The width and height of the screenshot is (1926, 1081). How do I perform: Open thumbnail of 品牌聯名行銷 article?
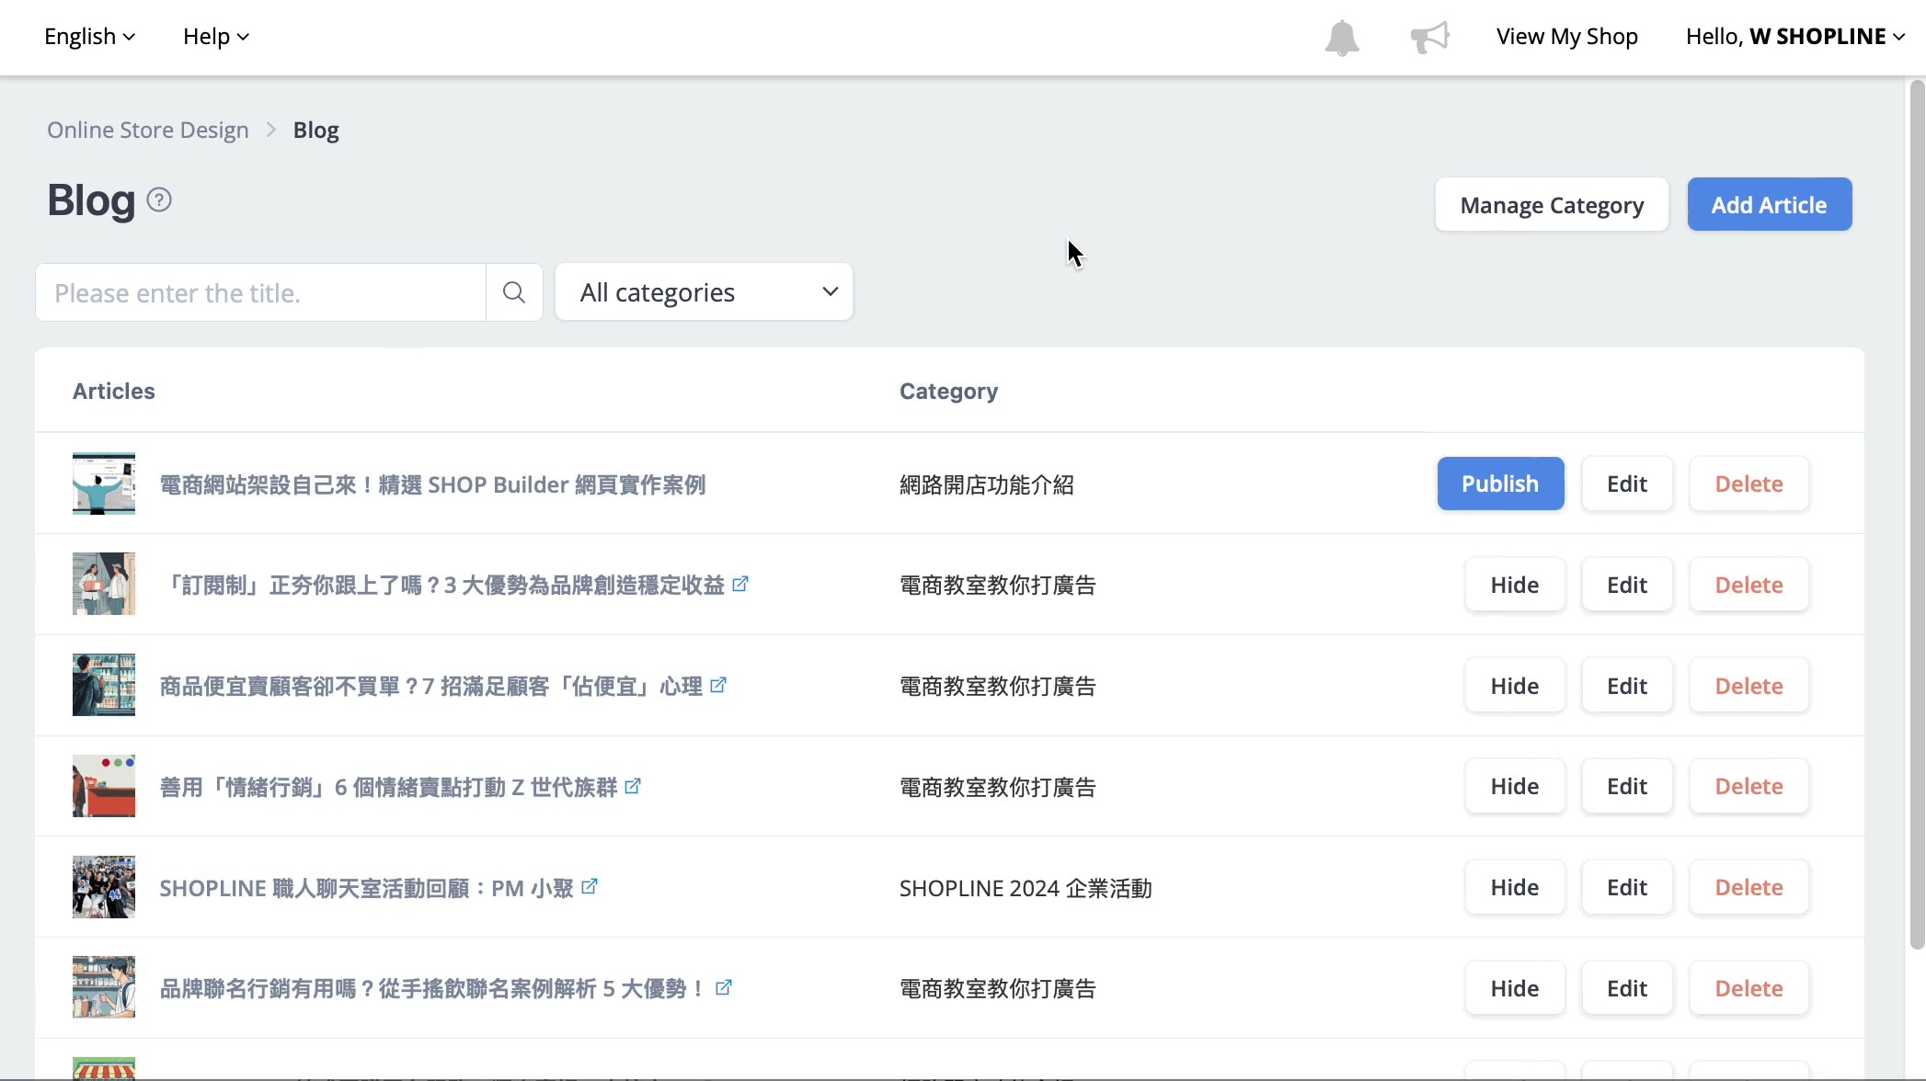click(104, 987)
